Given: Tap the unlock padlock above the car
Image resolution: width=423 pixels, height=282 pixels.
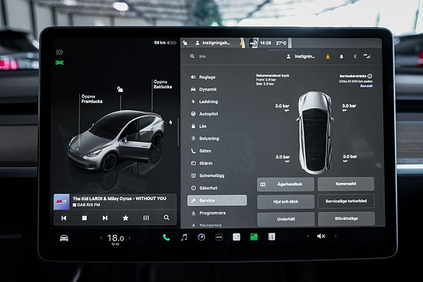Looking at the screenshot, I should [120, 89].
